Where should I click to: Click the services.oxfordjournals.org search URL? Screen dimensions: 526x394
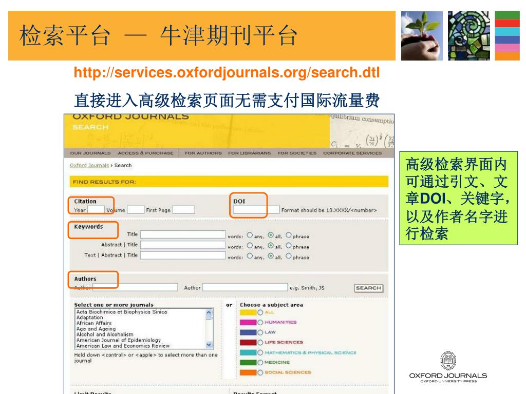(x=227, y=72)
